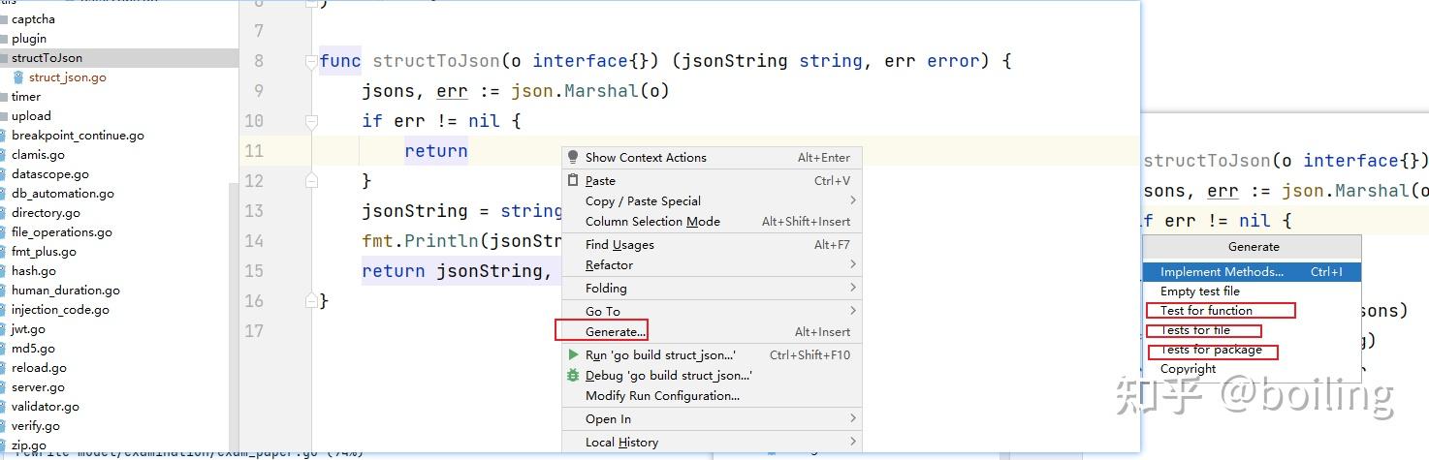Expand the Refactor submenu arrow

tap(852, 264)
